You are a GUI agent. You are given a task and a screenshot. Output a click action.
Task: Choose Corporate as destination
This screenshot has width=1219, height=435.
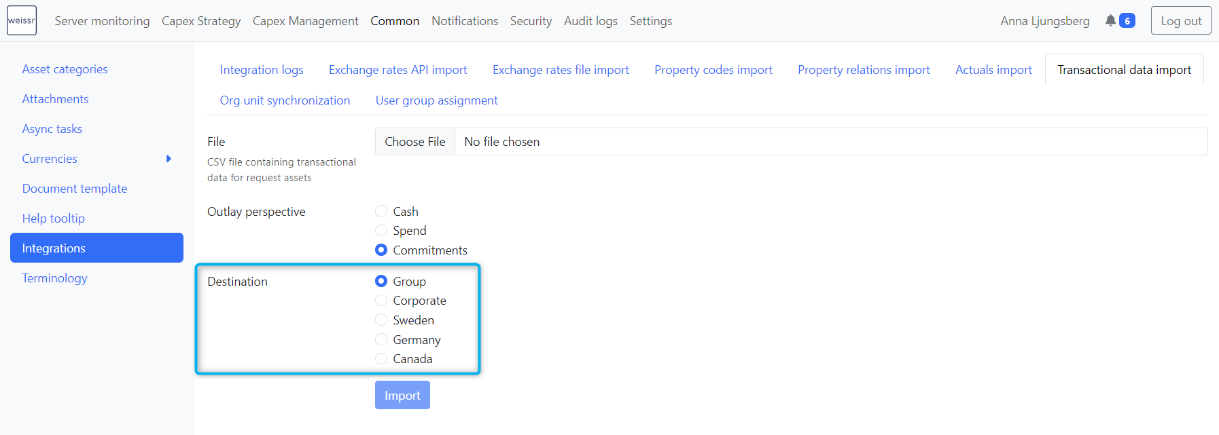click(x=381, y=301)
